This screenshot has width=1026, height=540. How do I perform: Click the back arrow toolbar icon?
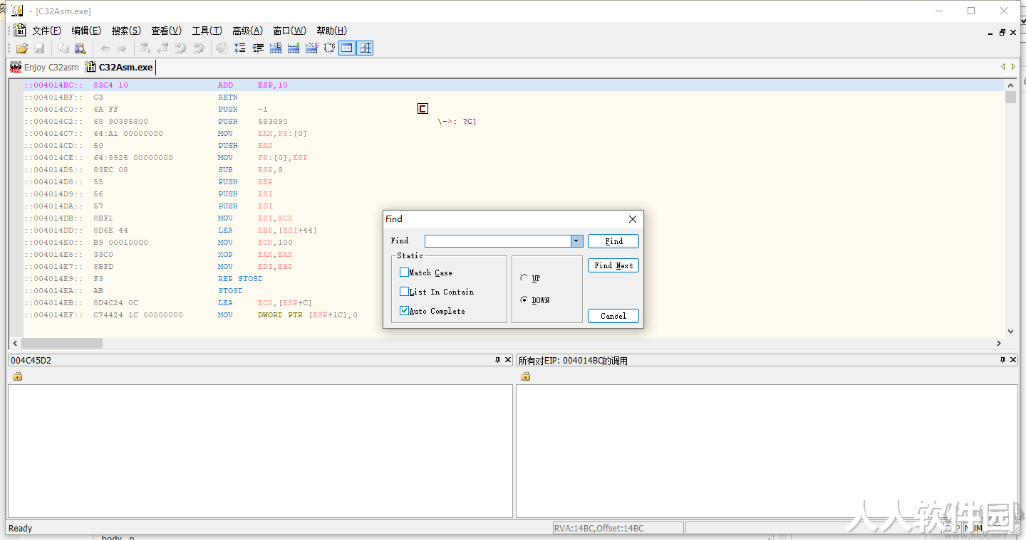coord(105,48)
